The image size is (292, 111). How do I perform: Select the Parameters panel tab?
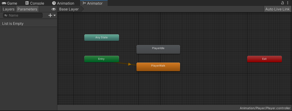pyautogui.click(x=27, y=9)
